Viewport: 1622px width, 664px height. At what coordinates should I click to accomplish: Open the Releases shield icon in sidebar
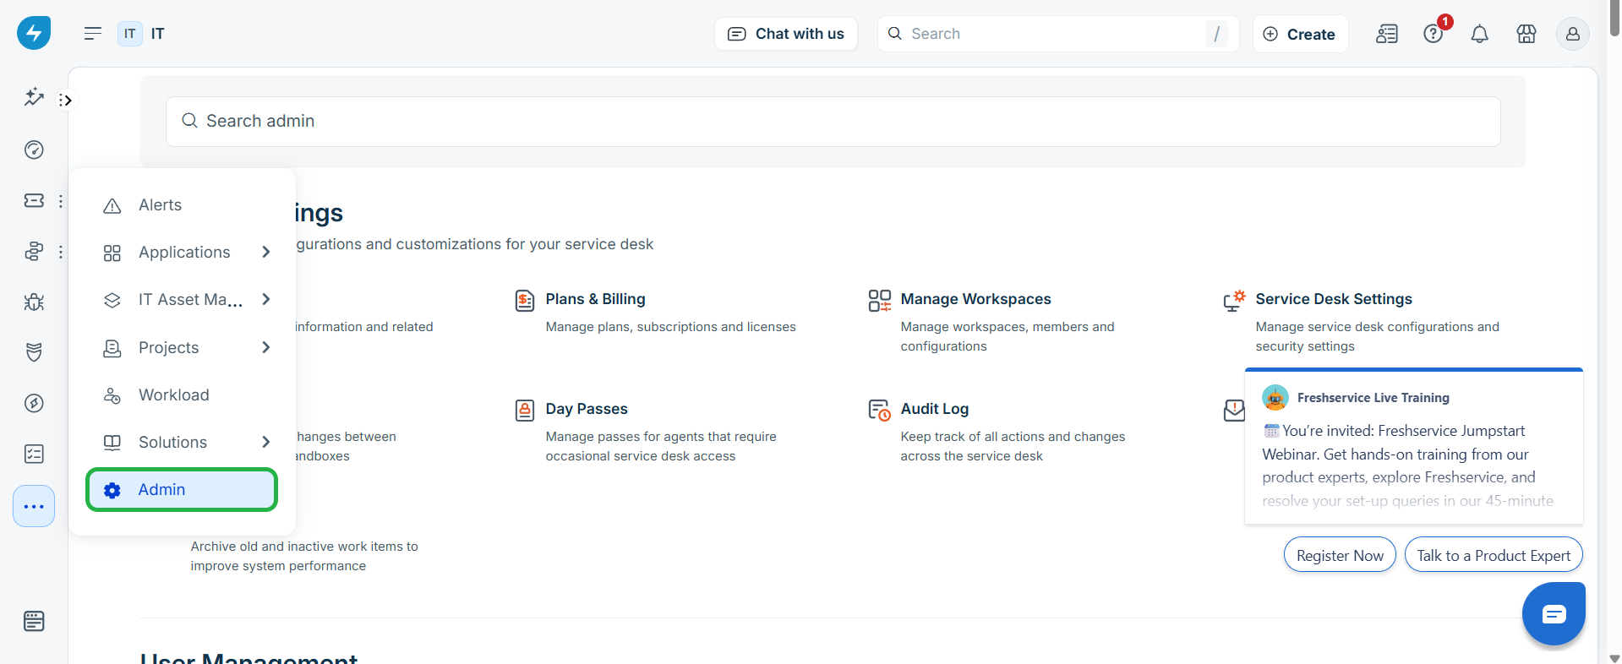34,352
